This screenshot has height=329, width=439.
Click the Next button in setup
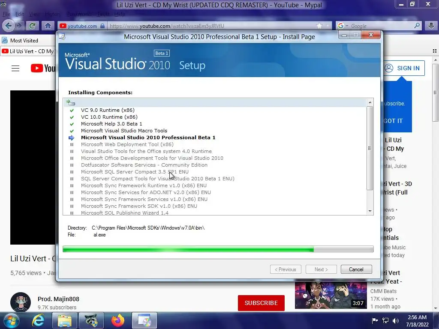coord(321,269)
